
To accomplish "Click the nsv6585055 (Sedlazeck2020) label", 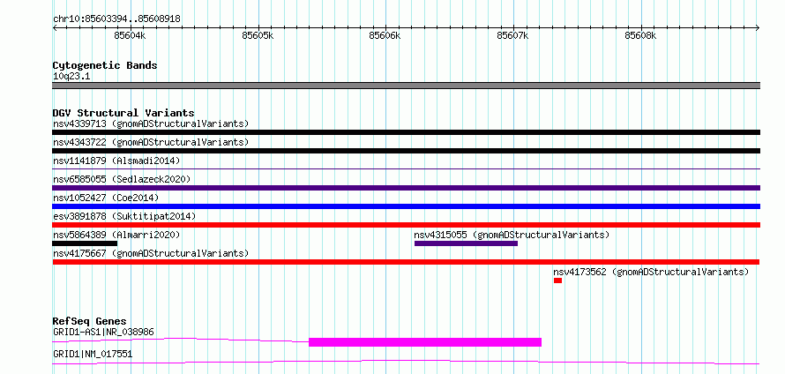I will [122, 179].
